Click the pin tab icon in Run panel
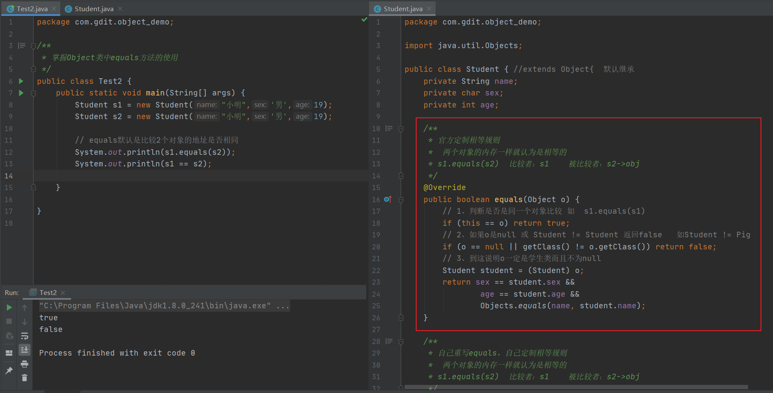773x393 pixels. click(x=9, y=370)
